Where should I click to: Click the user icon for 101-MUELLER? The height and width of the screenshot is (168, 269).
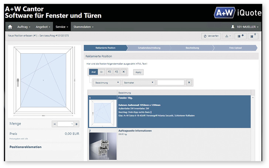point(233,27)
